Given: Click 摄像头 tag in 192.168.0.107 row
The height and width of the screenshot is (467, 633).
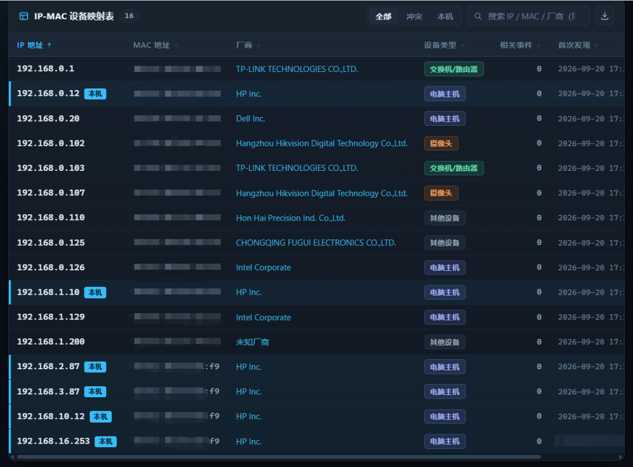Looking at the screenshot, I should point(441,193).
